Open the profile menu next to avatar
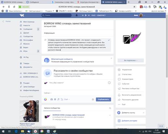 tap(144, 15)
